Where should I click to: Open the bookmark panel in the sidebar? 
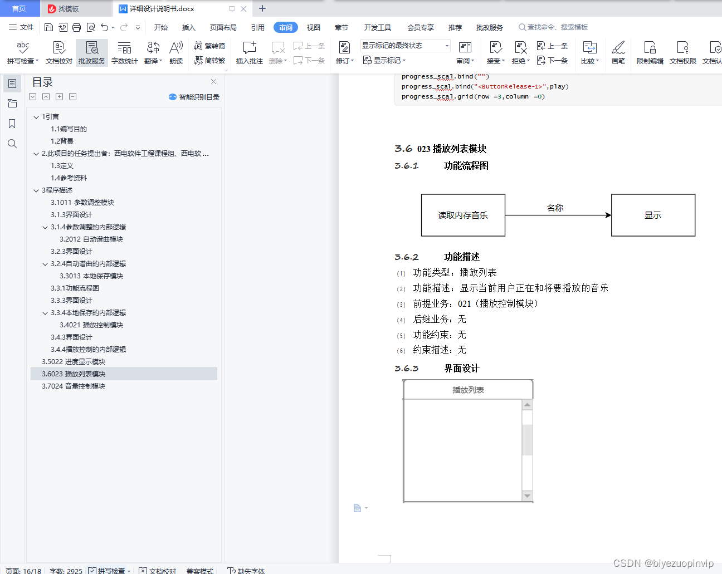12,124
